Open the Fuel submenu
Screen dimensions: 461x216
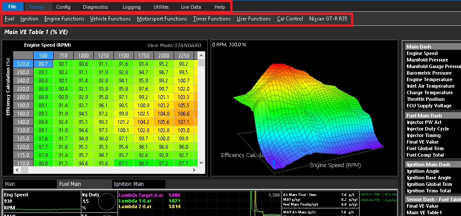[x=10, y=19]
